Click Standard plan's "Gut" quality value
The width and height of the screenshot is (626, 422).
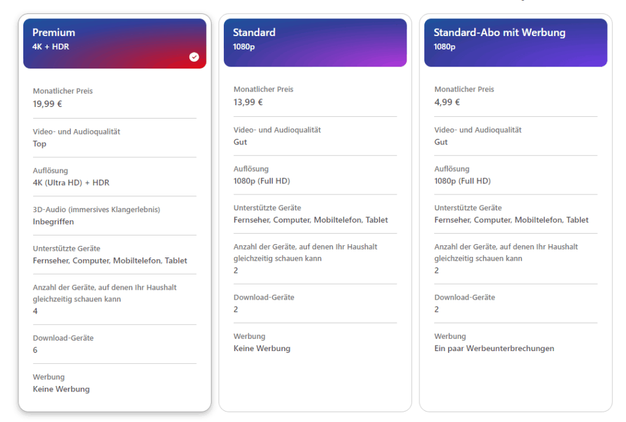(240, 142)
